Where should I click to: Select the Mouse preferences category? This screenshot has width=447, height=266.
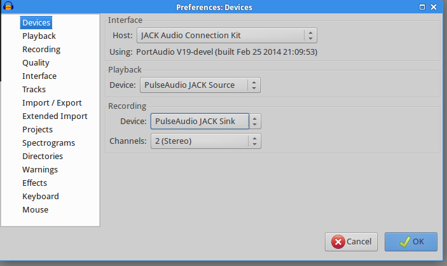pyautogui.click(x=35, y=210)
